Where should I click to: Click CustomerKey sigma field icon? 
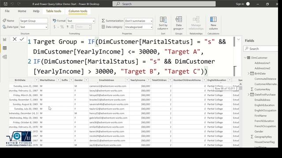(x=252, y=89)
